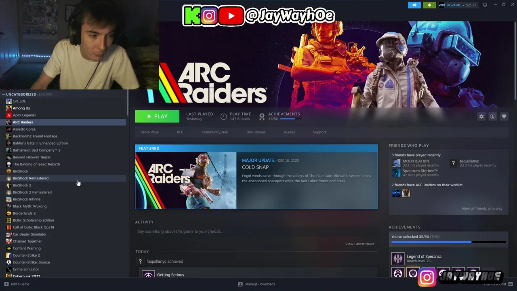The height and width of the screenshot is (291, 517).
Task: Select the Counter-Strike 2 game icon
Action: click(x=9, y=255)
